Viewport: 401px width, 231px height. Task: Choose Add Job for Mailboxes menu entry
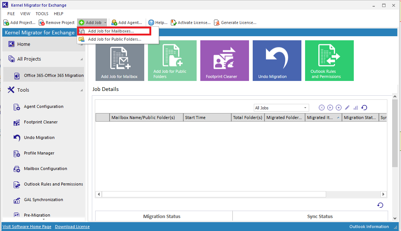[114, 31]
